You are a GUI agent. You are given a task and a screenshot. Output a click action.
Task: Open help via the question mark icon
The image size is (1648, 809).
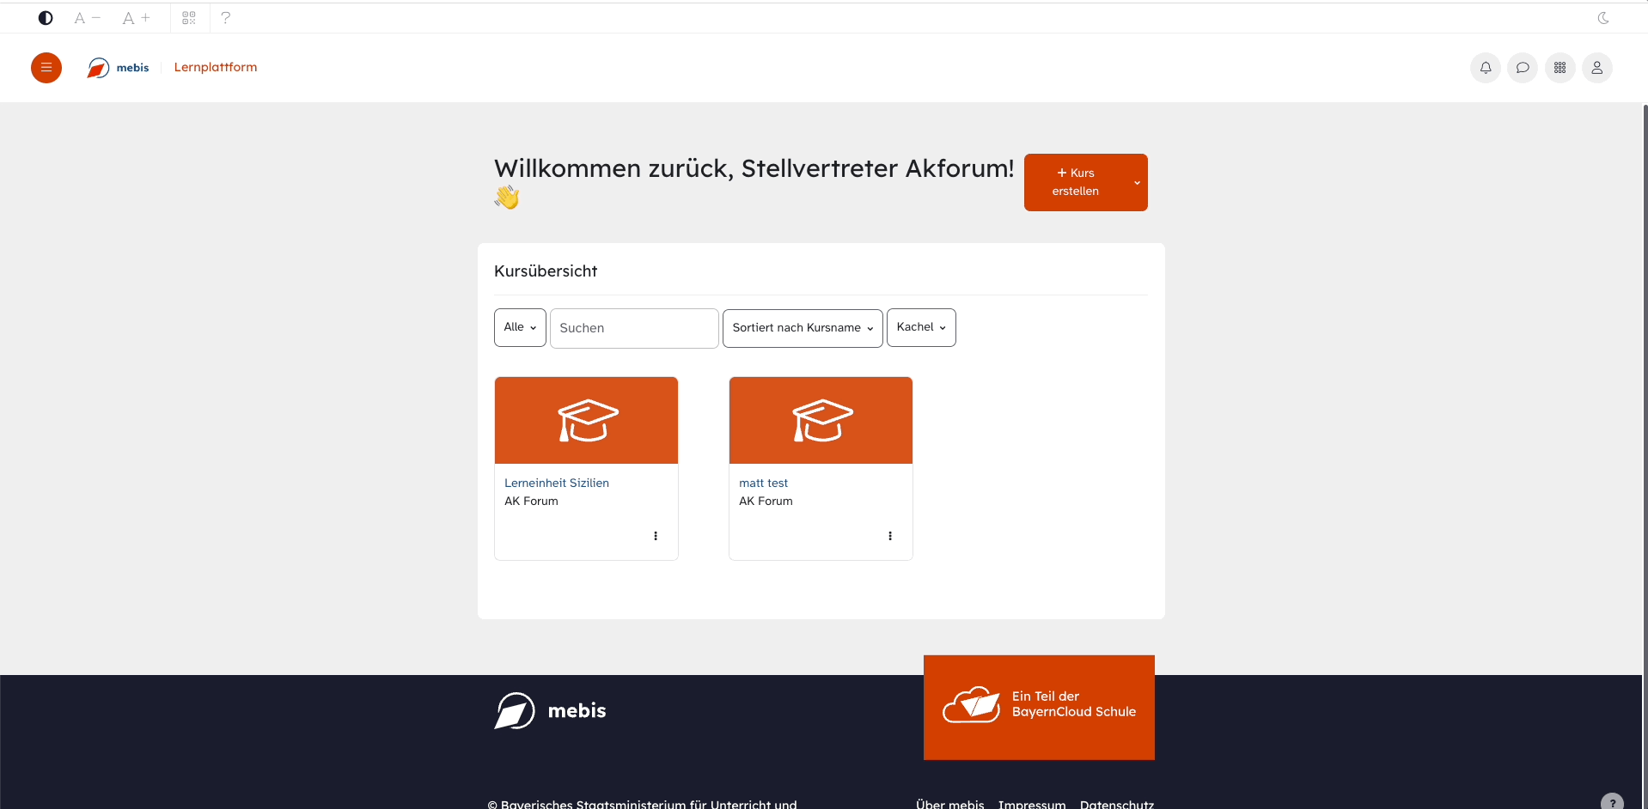pos(225,17)
